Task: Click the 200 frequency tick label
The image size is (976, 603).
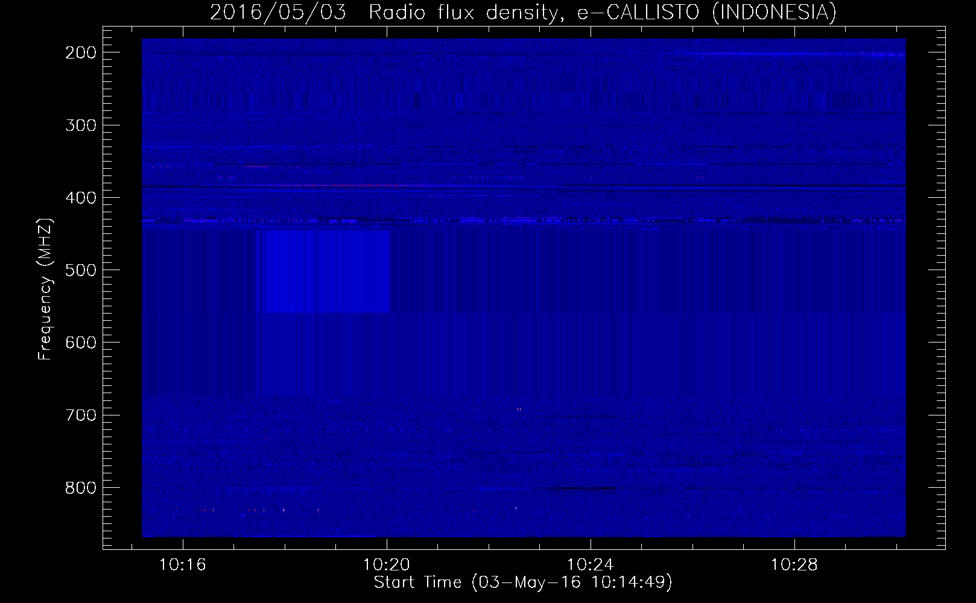Action: pos(81,52)
